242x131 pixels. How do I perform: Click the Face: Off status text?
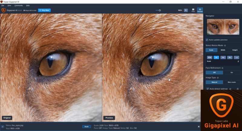click(x=98, y=128)
